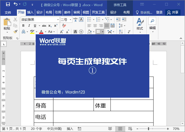
Task: Click the Cut scissors icon
Action: tap(15, 20)
